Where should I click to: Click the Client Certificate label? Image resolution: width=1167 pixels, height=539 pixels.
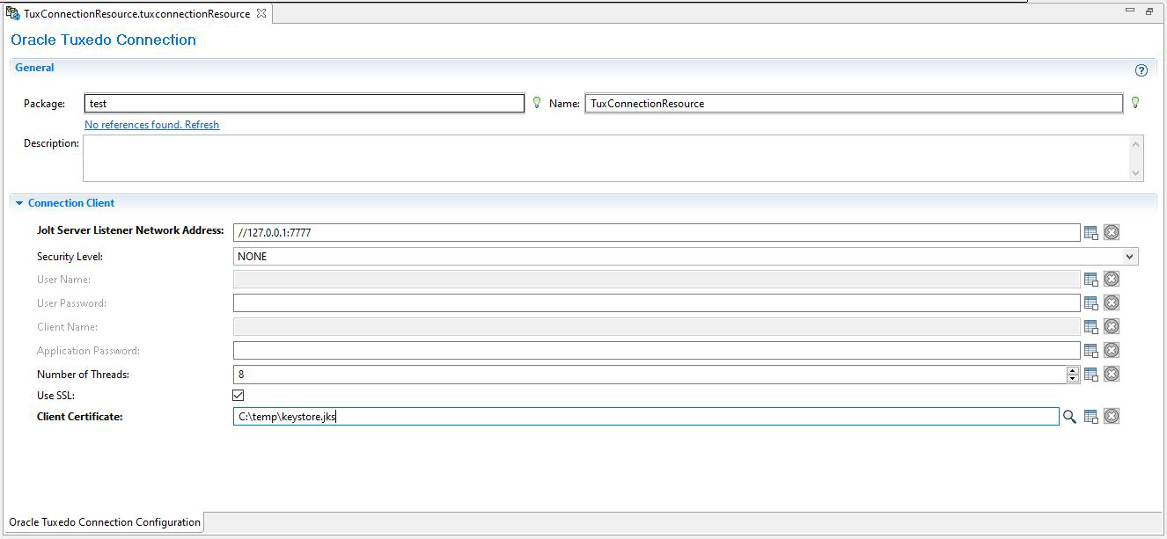coord(79,417)
